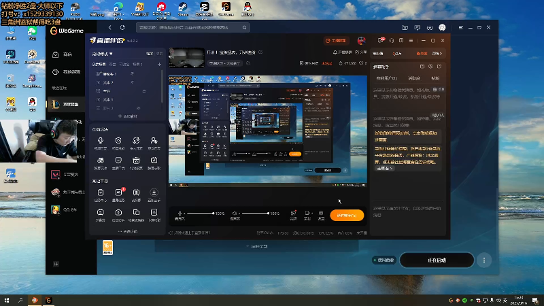Collapse the WeGame sidebar with bottom-left arrow icon
Image resolution: width=544 pixels, height=306 pixels.
tap(56, 264)
